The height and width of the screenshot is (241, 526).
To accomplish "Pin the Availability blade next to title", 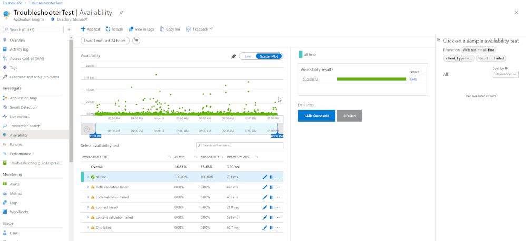I will (121, 13).
